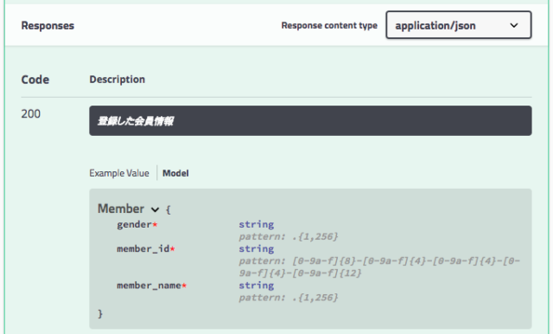Click the member_id UUID pattern text
This screenshot has height=334, width=553.
click(379, 267)
